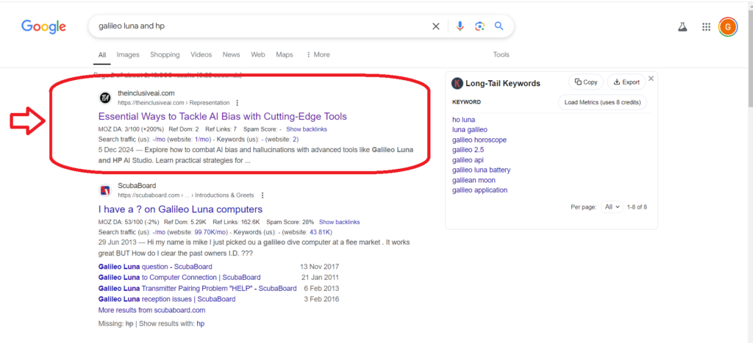The height and width of the screenshot is (343, 753).
Task: Open Galileo Luna Transmitter Pairing Problem sitelink
Action: coord(197,289)
